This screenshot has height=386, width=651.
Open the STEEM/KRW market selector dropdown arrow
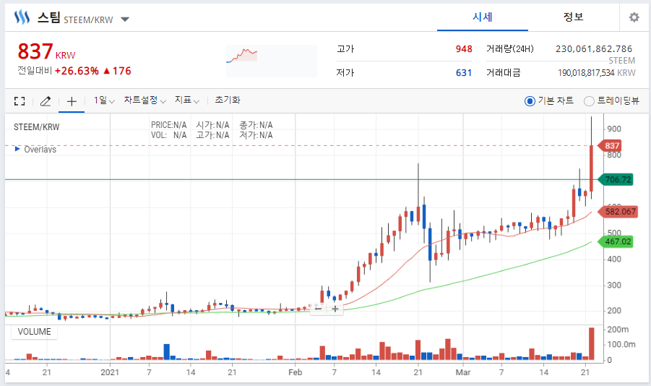click(x=125, y=19)
